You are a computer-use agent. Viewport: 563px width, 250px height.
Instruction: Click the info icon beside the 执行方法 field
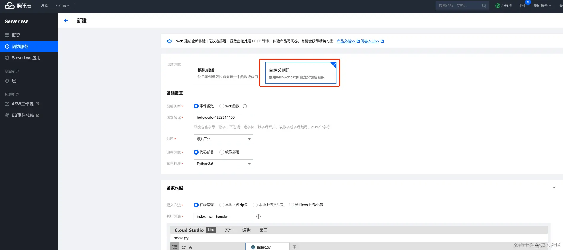click(x=259, y=217)
